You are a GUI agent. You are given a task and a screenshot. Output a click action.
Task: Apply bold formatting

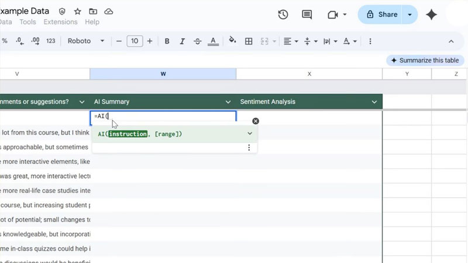(x=167, y=41)
